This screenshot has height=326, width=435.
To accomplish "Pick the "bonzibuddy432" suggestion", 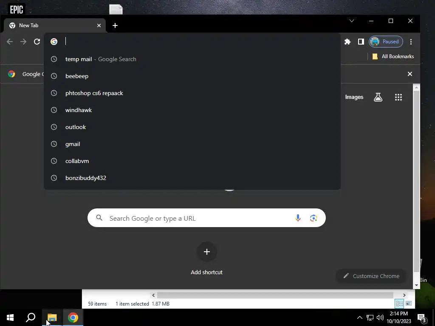I will 192,178.
